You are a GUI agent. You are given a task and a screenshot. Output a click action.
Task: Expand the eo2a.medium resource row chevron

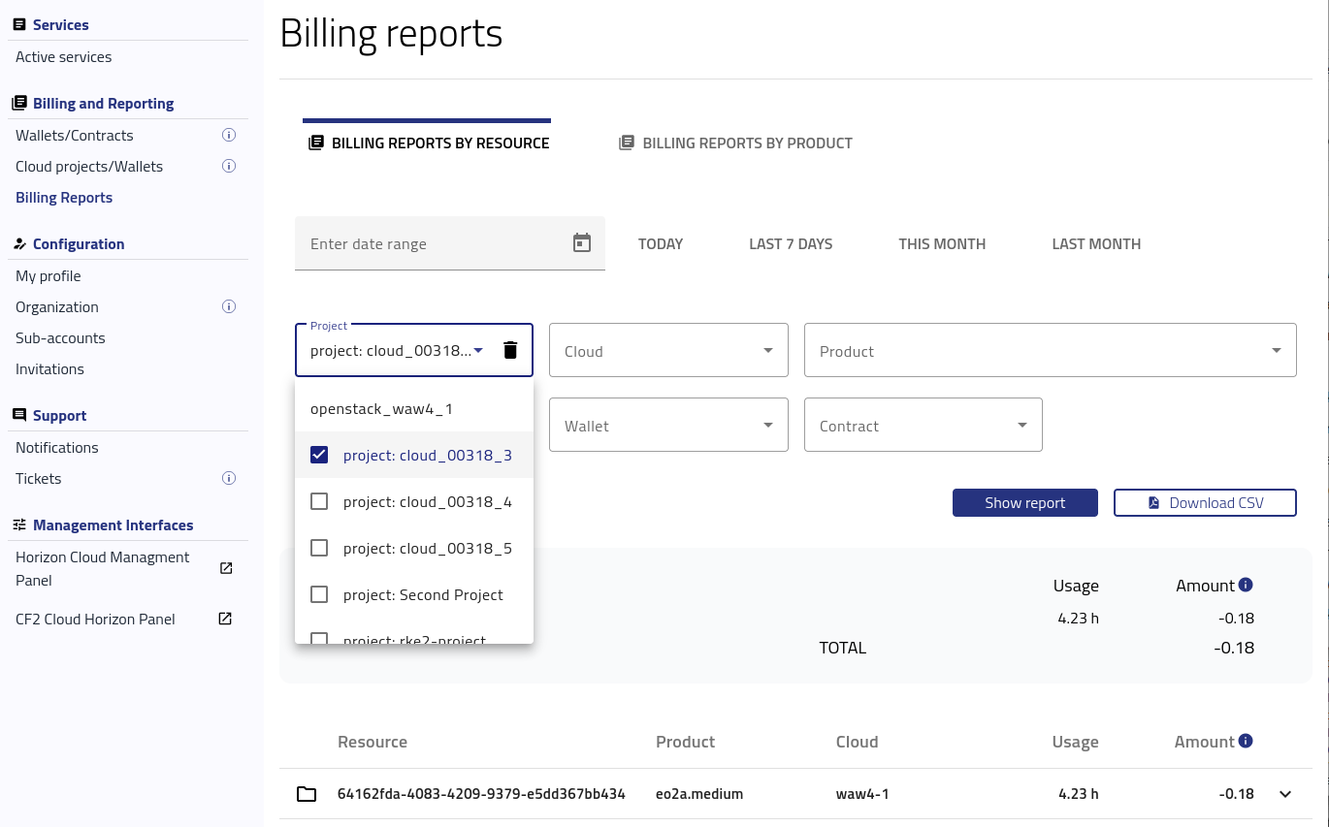coord(1285,794)
